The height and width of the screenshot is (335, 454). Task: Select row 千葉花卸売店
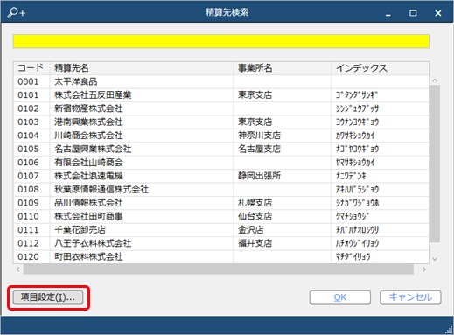[x=221, y=230]
